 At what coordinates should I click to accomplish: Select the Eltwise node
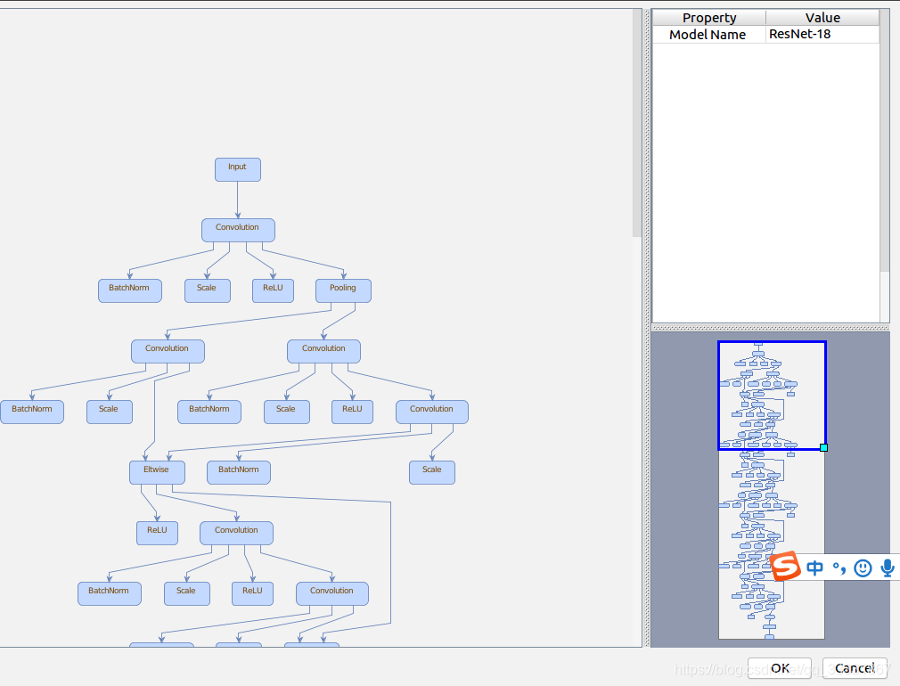pyautogui.click(x=157, y=472)
